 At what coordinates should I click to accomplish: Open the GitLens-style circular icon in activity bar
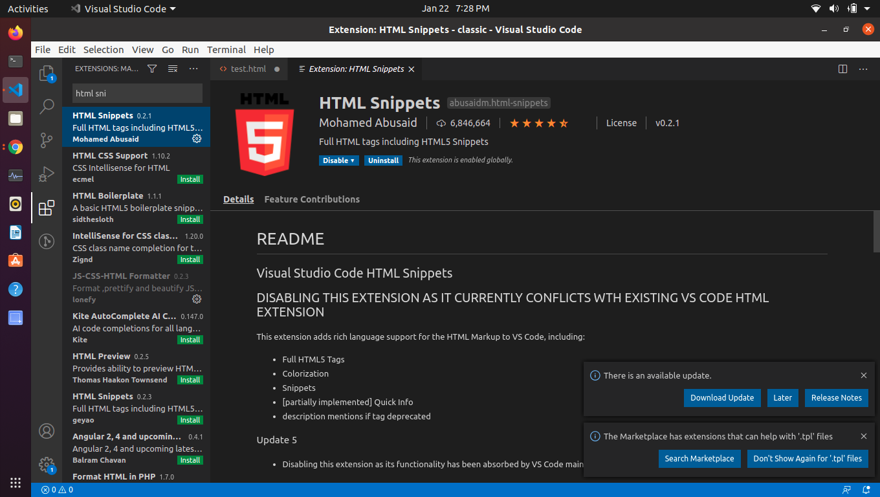[x=47, y=241]
